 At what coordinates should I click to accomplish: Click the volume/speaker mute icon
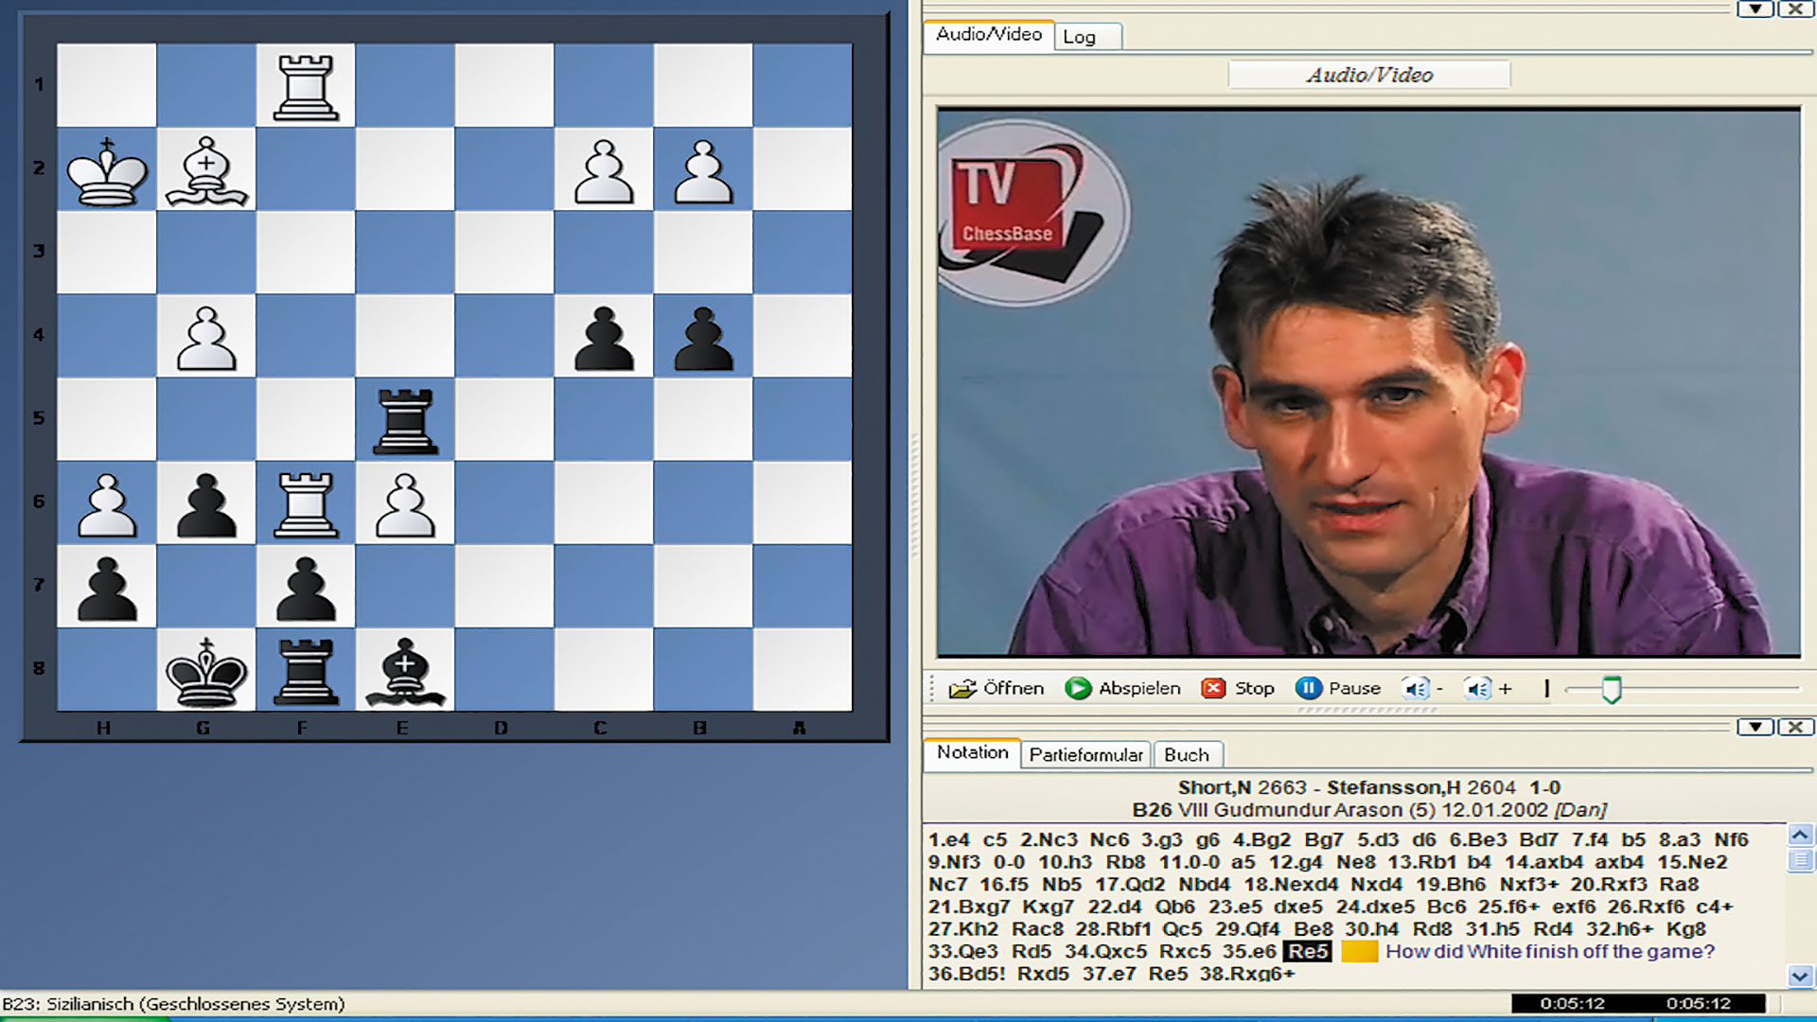(1414, 688)
